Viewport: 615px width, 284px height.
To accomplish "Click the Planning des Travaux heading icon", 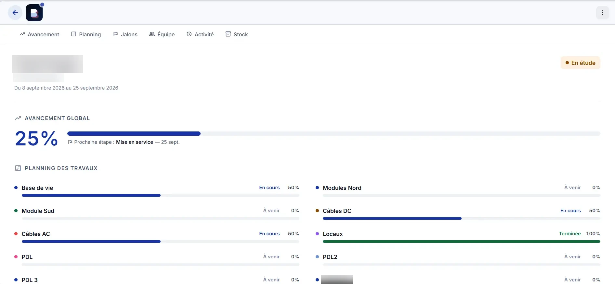I will point(18,168).
